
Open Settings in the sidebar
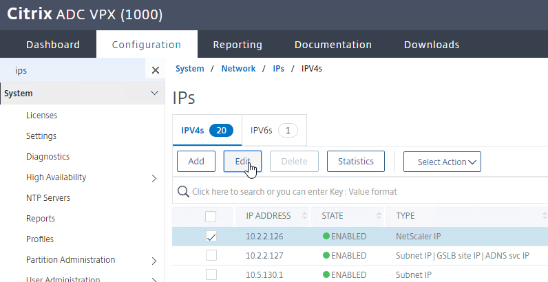pos(41,135)
